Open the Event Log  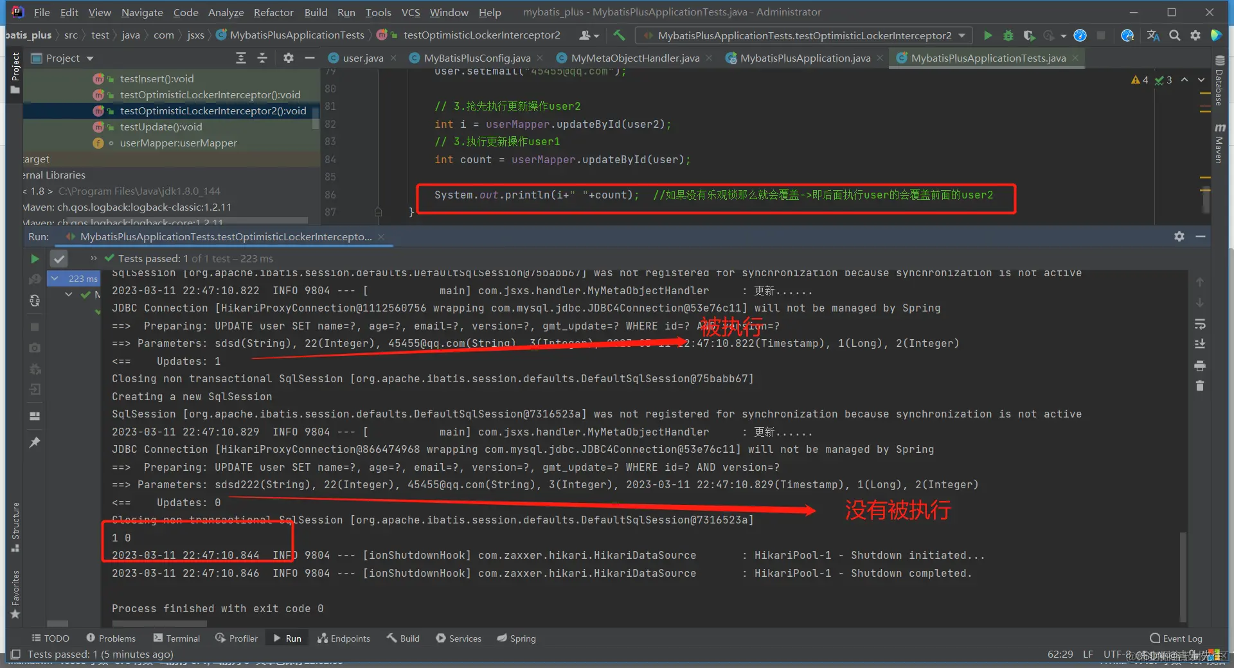[x=1176, y=638]
